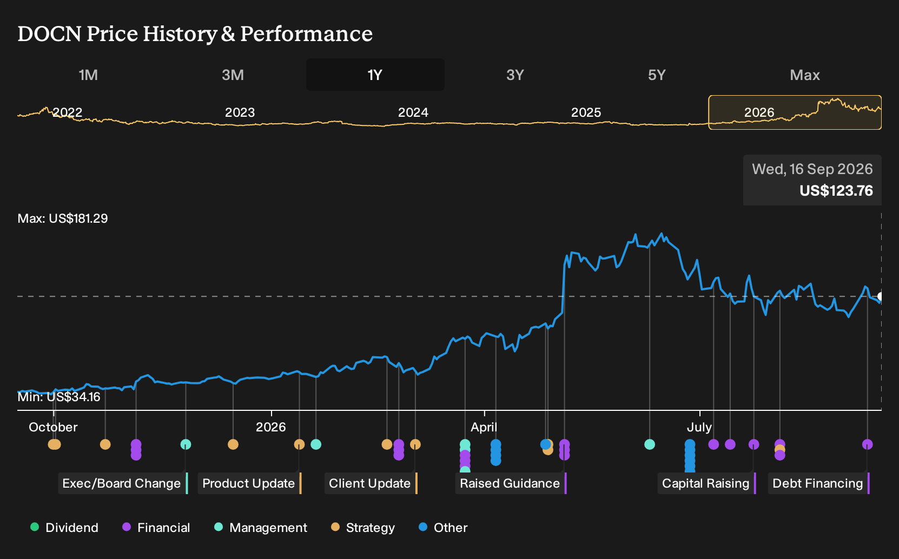Click the purple Financial legend dot

point(127,527)
